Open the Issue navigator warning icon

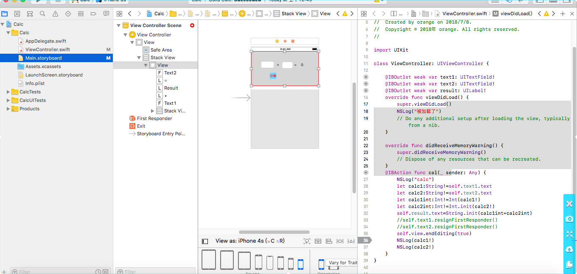55,14
